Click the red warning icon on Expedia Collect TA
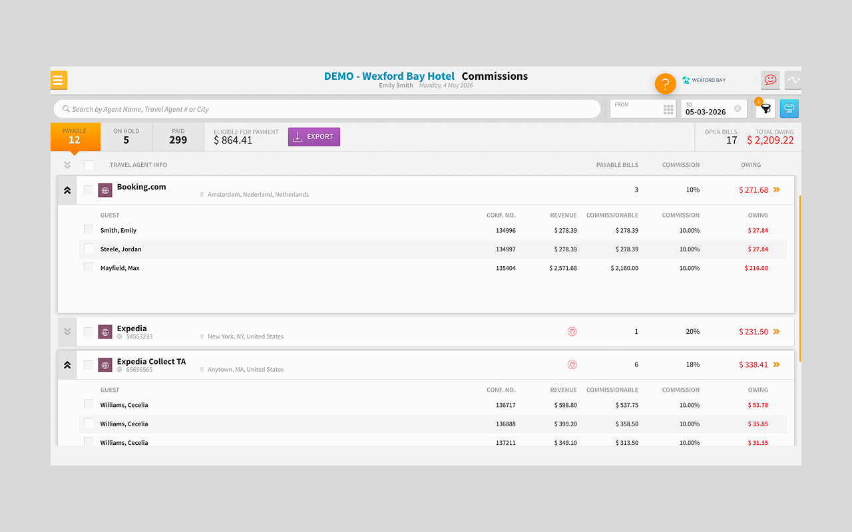Screen dimensions: 852x532 point(572,364)
